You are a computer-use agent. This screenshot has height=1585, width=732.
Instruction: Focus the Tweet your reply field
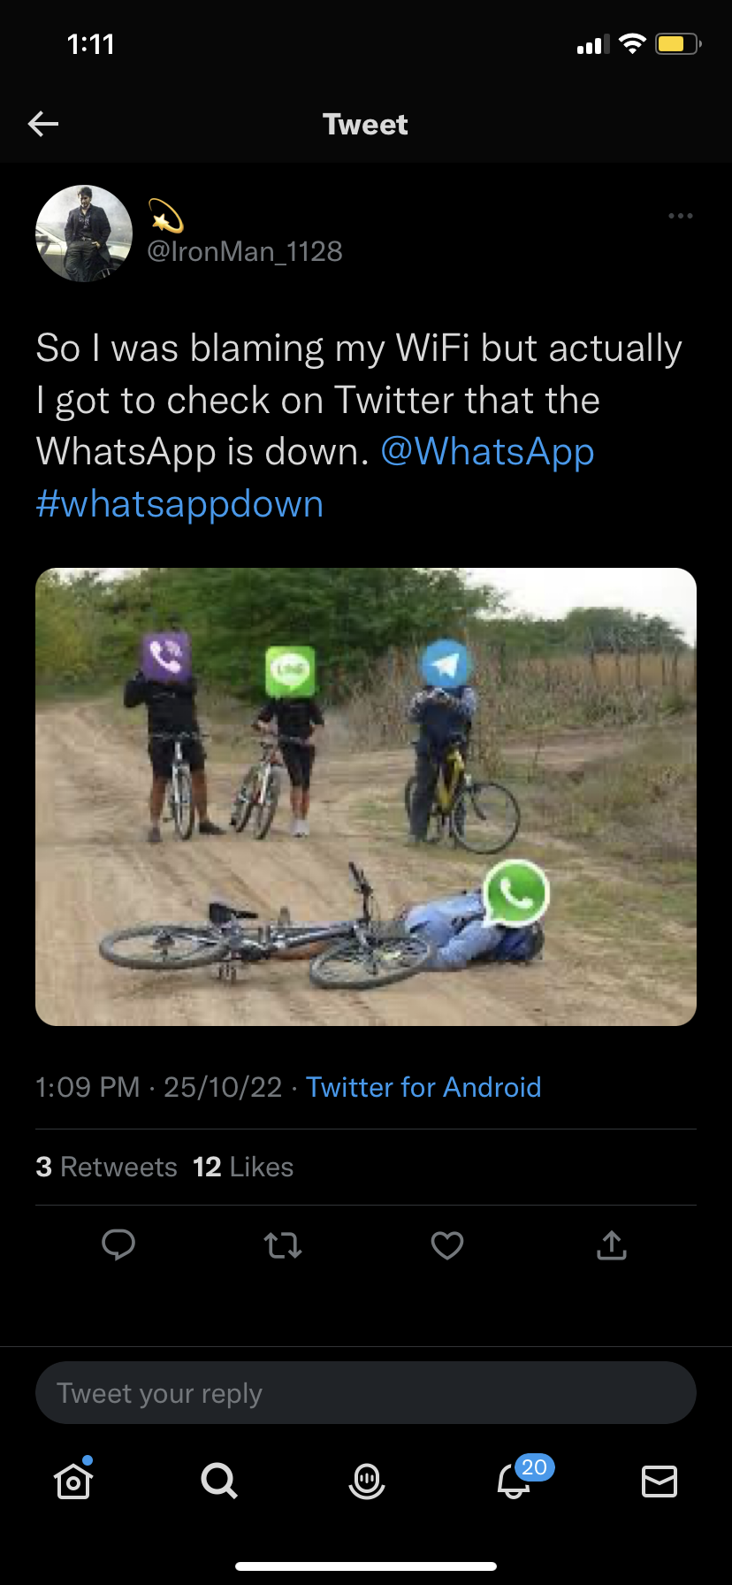366,1393
